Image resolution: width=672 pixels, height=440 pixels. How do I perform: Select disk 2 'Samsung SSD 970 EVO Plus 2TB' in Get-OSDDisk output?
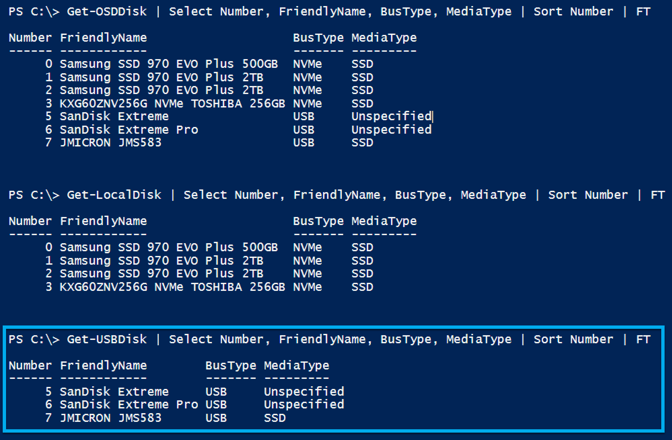pos(162,90)
